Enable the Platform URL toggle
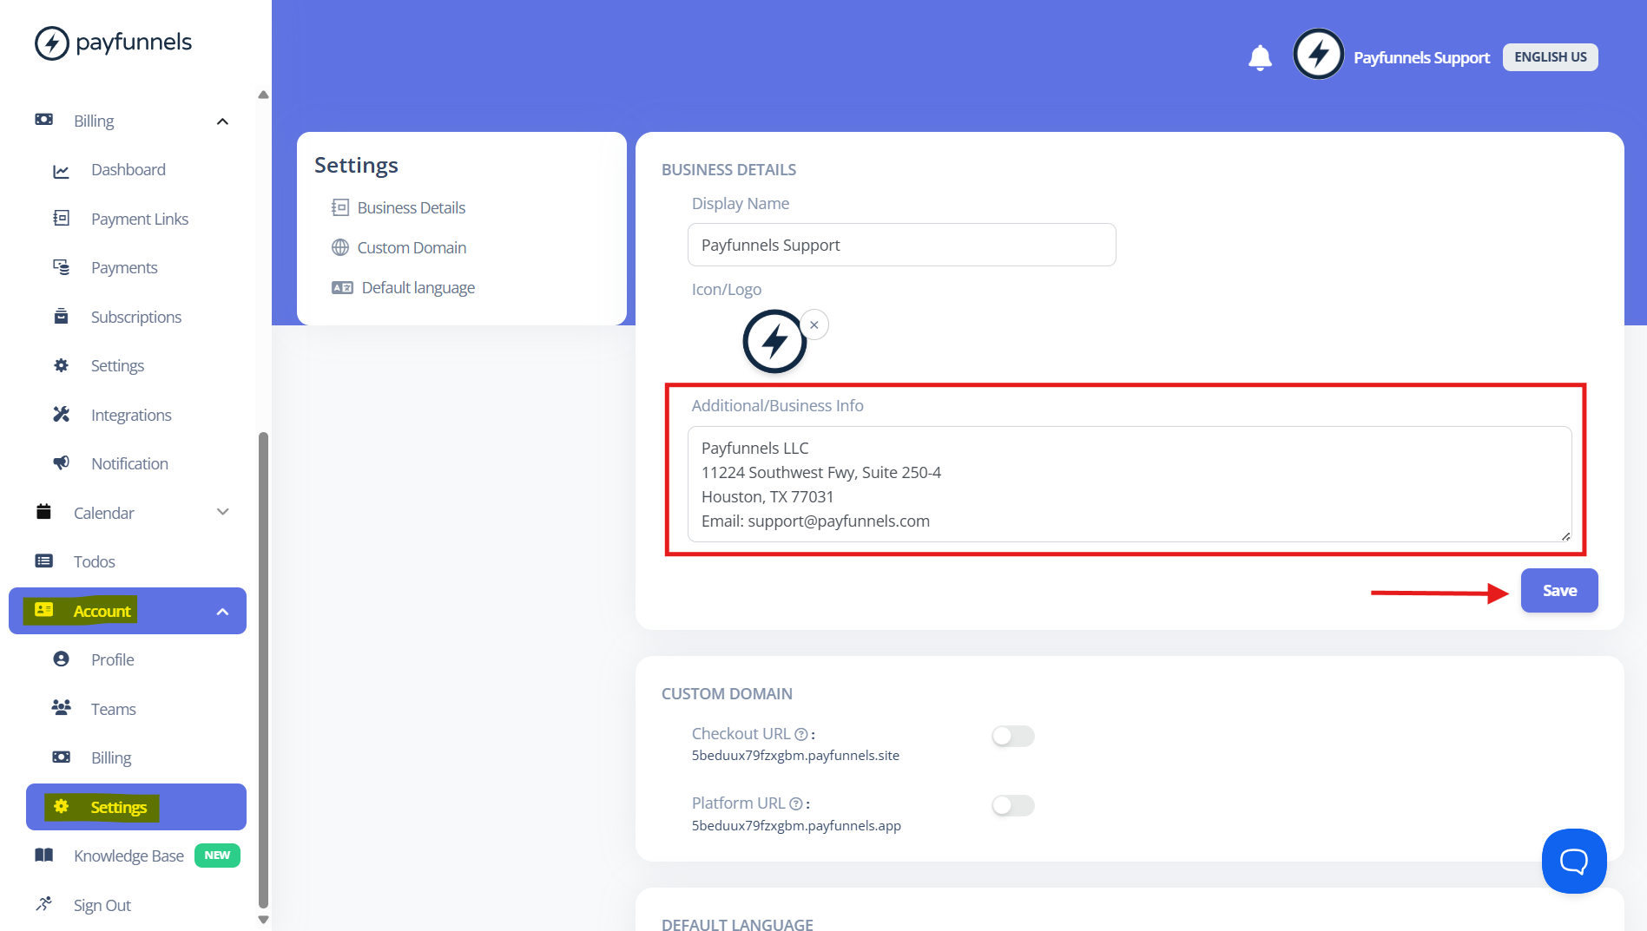This screenshot has height=931, width=1647. click(1013, 806)
